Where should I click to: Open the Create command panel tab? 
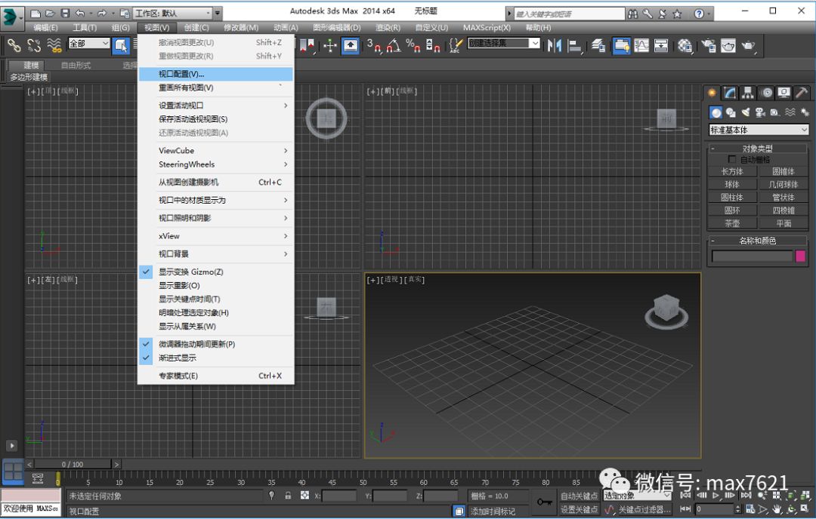712,93
